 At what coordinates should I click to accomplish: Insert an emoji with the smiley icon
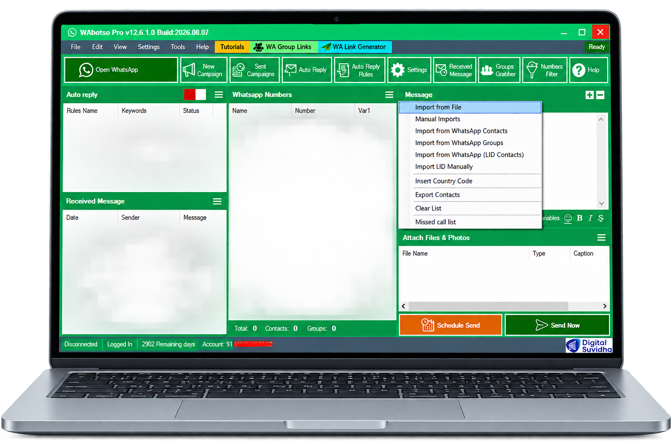[568, 218]
